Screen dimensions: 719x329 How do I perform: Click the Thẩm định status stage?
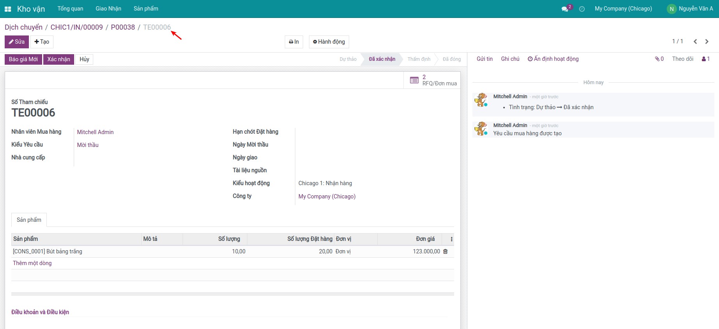tap(419, 59)
